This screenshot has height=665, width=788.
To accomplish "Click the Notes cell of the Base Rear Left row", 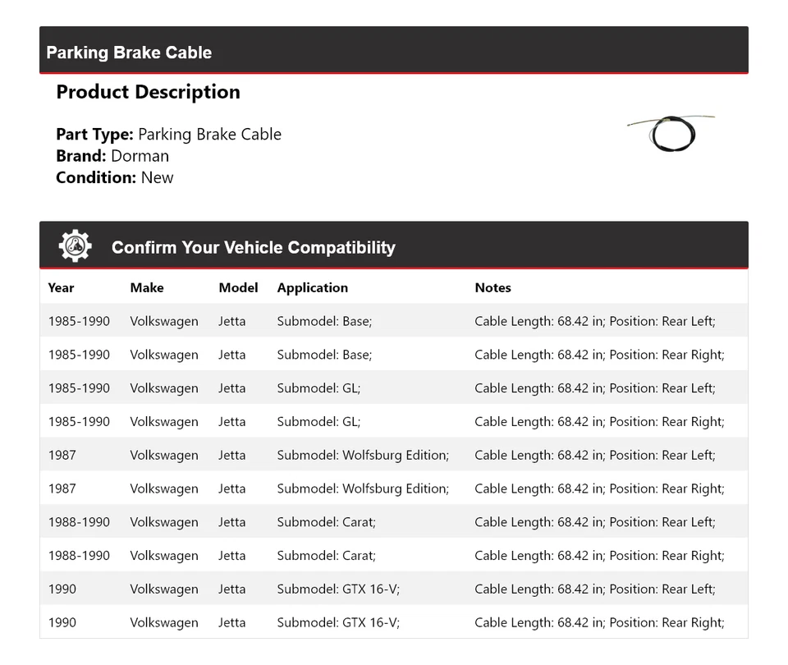I will click(594, 321).
